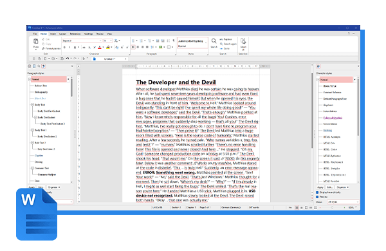Click Redo arrow in quick toolbar
This screenshot has height=251, width=386.
click(x=75, y=59)
